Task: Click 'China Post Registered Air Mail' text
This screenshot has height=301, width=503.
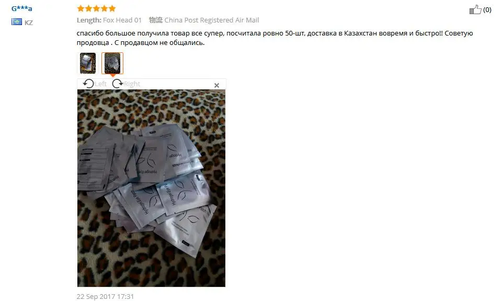Action: 212,20
